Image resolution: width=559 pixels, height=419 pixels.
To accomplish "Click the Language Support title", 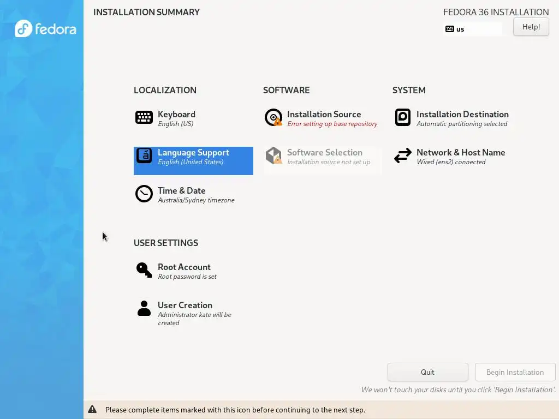I will 193,153.
